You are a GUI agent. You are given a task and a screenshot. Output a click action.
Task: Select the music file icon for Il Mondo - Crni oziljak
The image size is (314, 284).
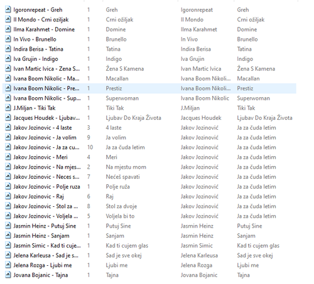(8, 19)
